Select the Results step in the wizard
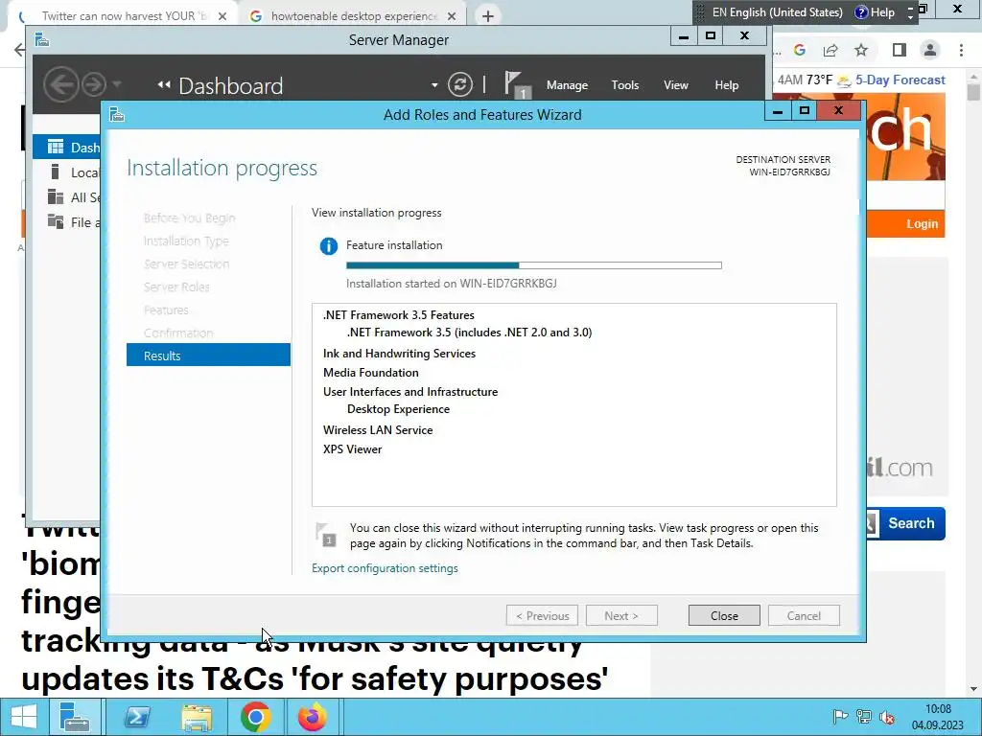 tap(208, 356)
